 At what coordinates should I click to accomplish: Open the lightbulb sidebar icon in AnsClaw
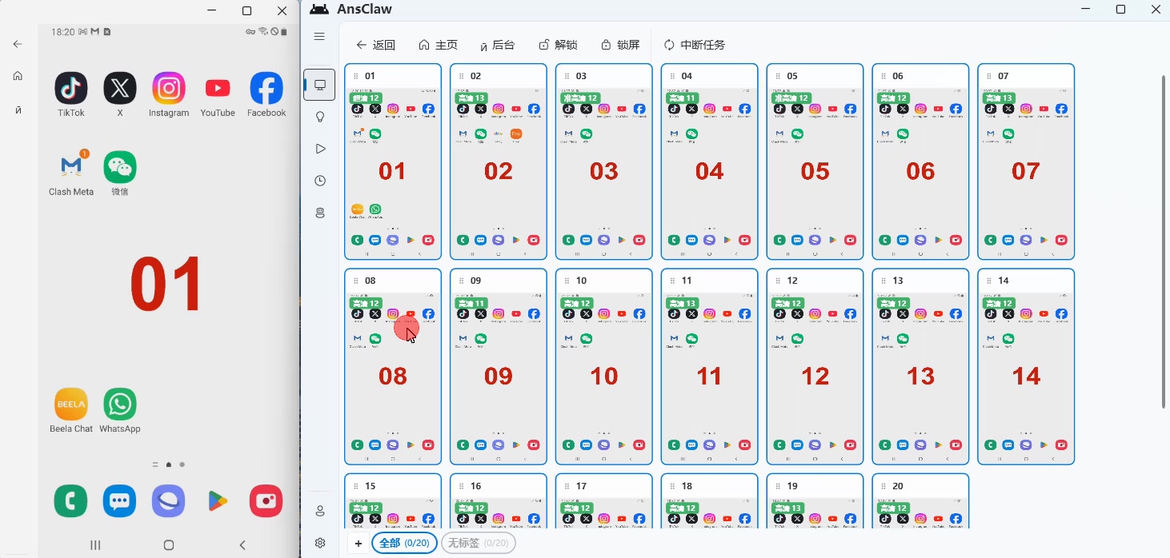pos(320,117)
